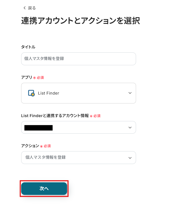Screen dimensions: 176x208
Task: Click the 必須 marker beside アクション
Action: pos(47,146)
